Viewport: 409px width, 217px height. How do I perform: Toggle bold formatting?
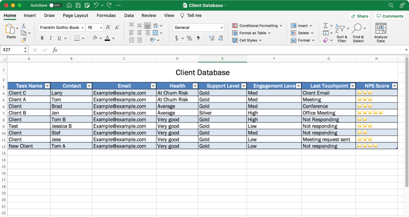[42, 38]
